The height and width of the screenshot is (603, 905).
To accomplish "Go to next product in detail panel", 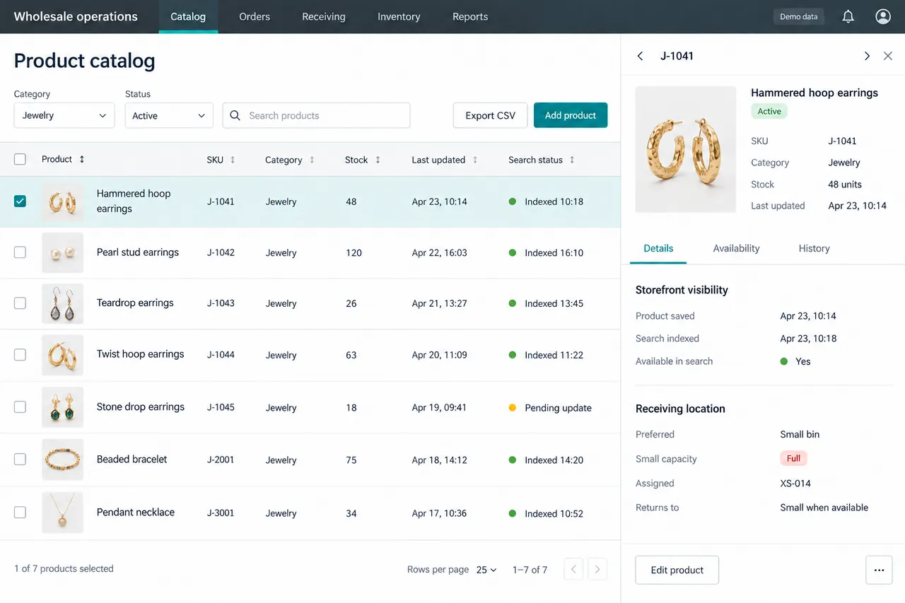I will (x=867, y=56).
